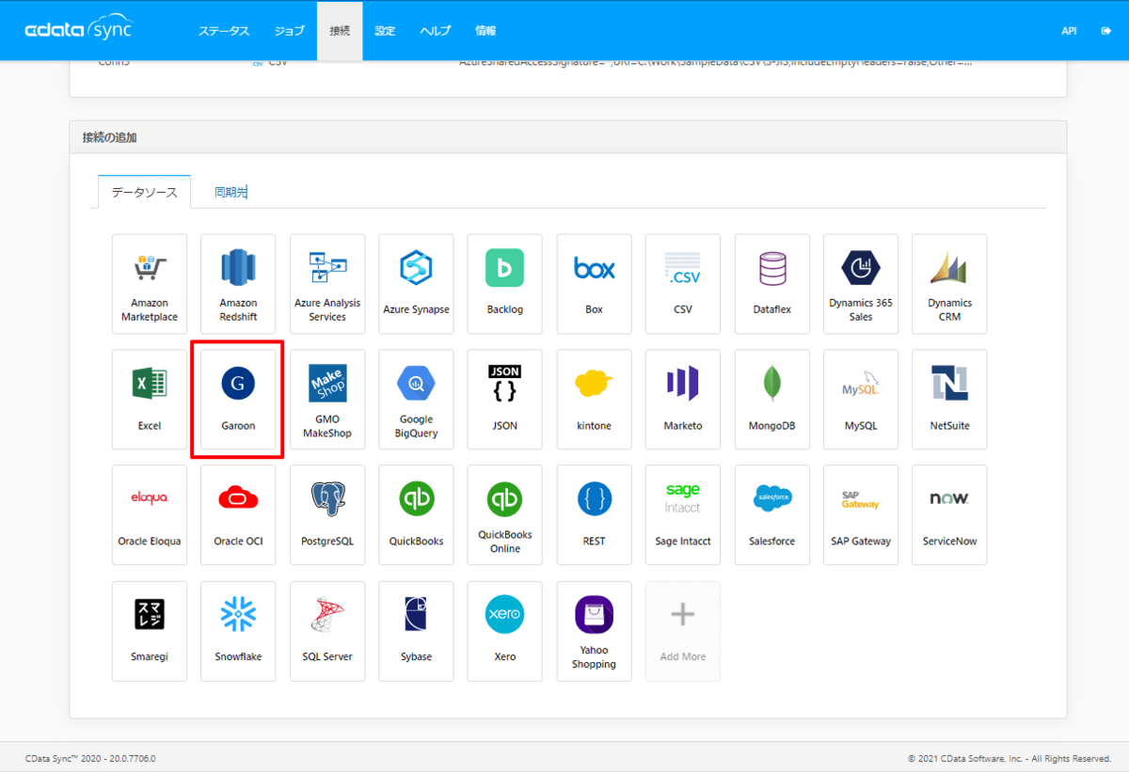The image size is (1129, 772).
Task: Select the Box connector tile
Action: click(x=594, y=284)
